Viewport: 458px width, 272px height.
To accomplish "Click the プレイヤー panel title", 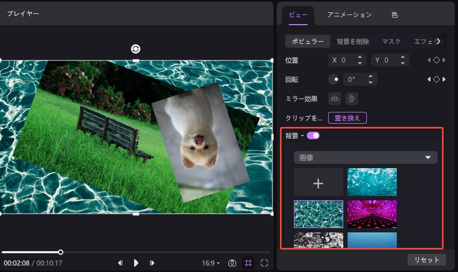I will click(23, 13).
